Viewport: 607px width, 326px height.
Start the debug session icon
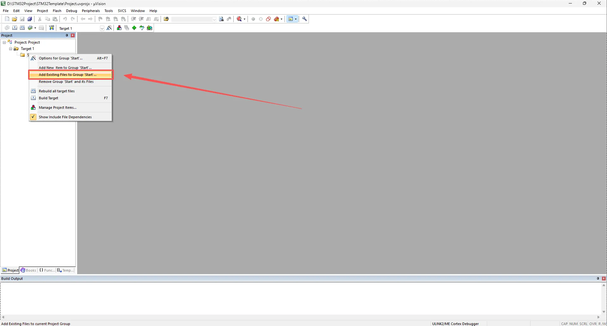[x=239, y=19]
